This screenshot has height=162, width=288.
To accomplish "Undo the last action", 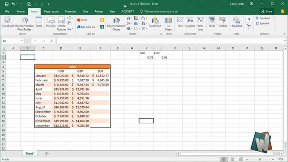I will coord(13,4).
